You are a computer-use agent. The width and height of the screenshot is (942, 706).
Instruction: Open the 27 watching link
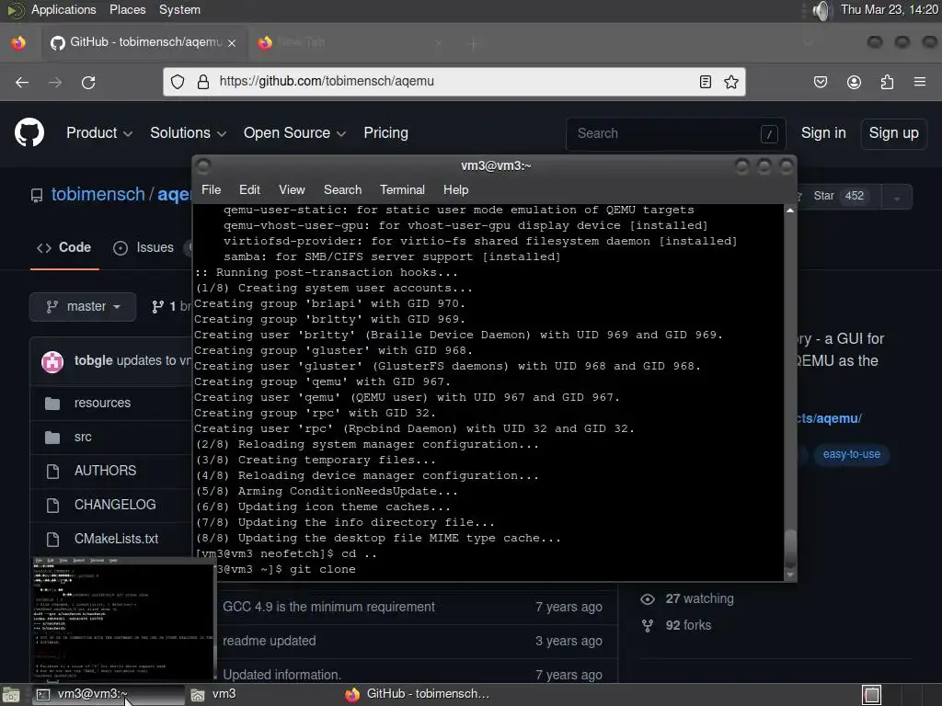pyautogui.click(x=699, y=599)
